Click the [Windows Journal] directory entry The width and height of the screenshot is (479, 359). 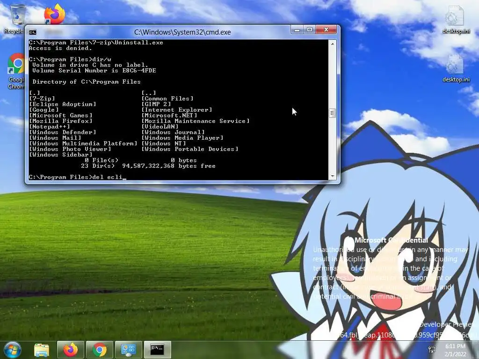tap(173, 132)
